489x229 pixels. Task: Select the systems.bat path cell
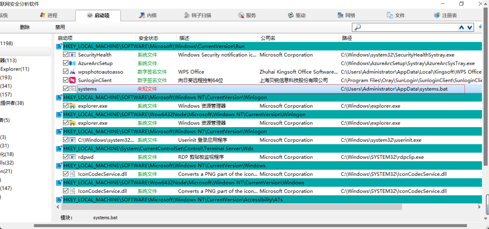pos(394,89)
